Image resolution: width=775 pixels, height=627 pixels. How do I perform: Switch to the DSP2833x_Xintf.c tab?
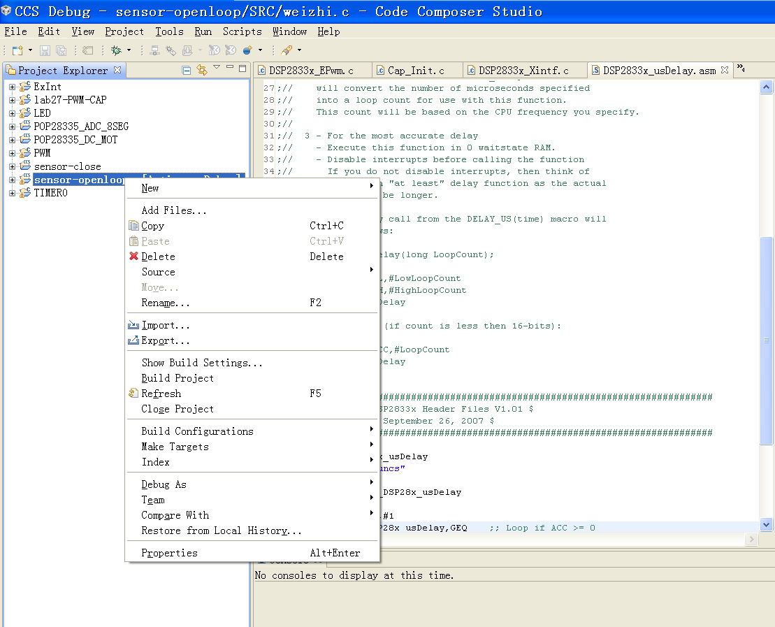524,71
